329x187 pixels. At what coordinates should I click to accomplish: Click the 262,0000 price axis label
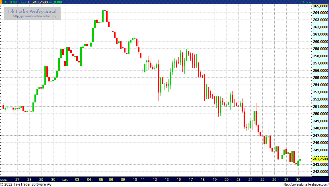pyautogui.click(x=321, y=27)
